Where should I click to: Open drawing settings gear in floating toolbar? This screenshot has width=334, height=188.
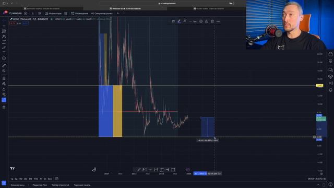tap(201, 21)
